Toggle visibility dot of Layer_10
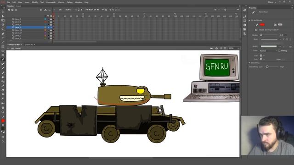 (x=48, y=30)
